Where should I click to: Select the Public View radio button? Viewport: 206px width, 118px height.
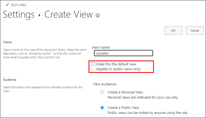tap(102, 107)
